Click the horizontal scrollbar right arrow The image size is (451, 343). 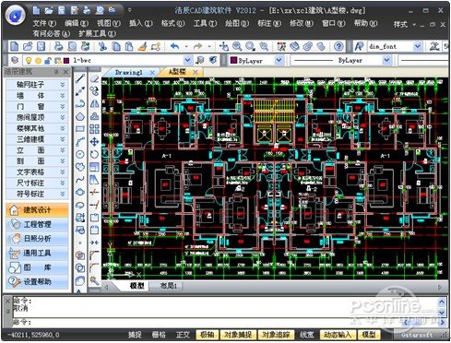[x=440, y=288]
